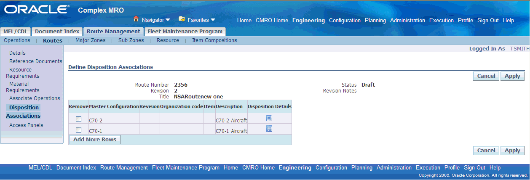Open the Major Zones subtab

(90, 40)
